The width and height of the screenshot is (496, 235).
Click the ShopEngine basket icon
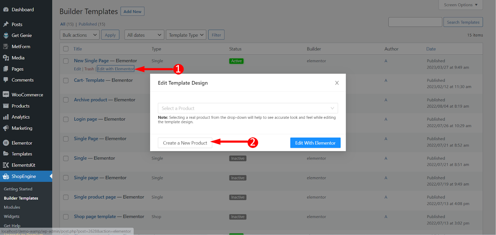[6, 176]
